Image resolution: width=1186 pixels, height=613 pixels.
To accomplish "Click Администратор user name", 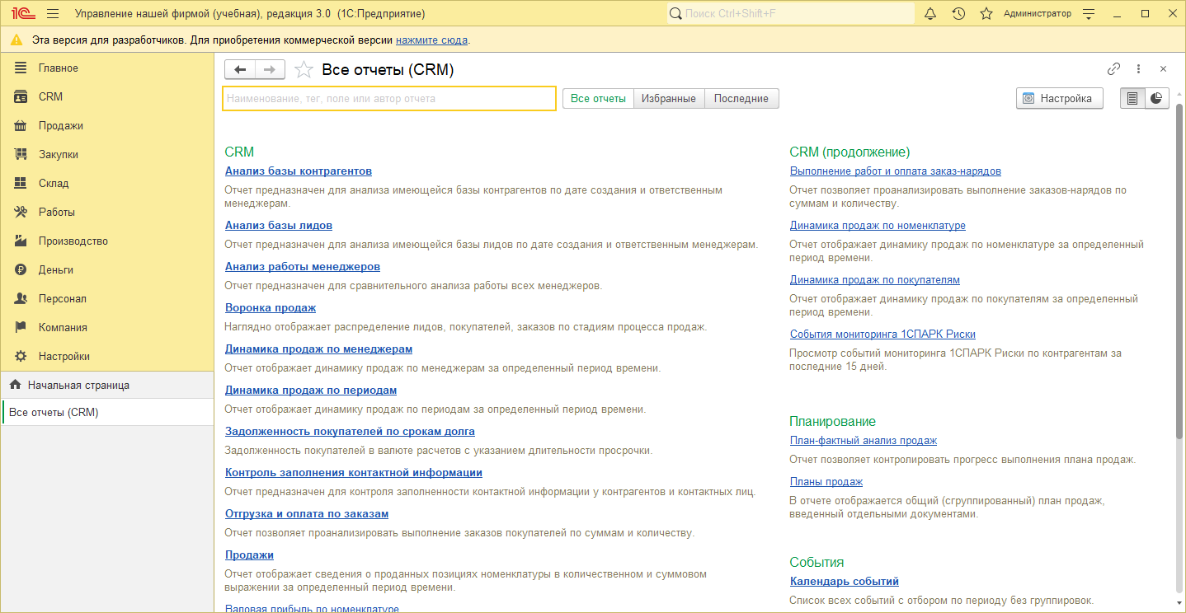I will [1038, 14].
